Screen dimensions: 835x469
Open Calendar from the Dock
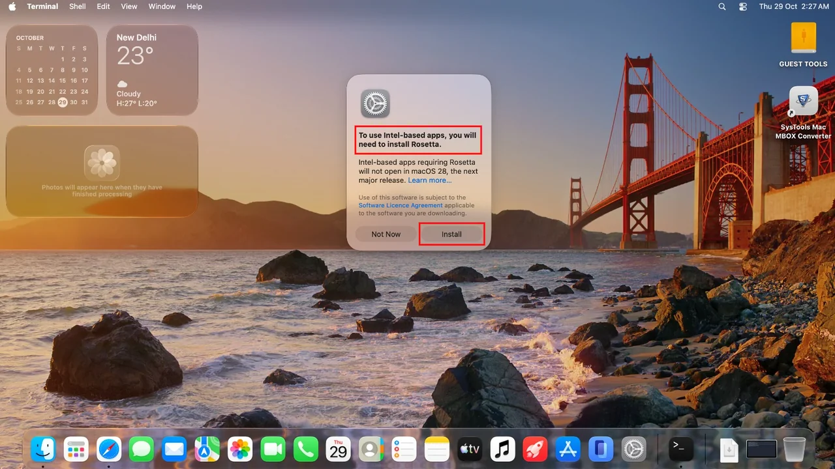[339, 449]
